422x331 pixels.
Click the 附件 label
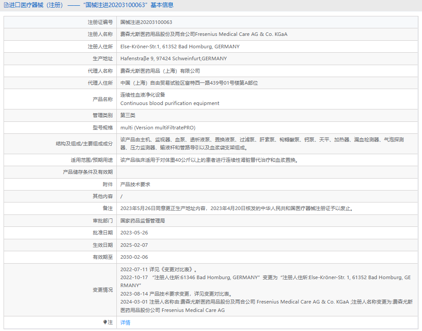[x=107, y=184]
